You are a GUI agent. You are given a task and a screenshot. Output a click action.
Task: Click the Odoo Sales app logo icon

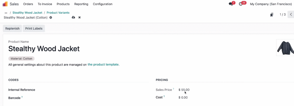[x=5, y=4]
